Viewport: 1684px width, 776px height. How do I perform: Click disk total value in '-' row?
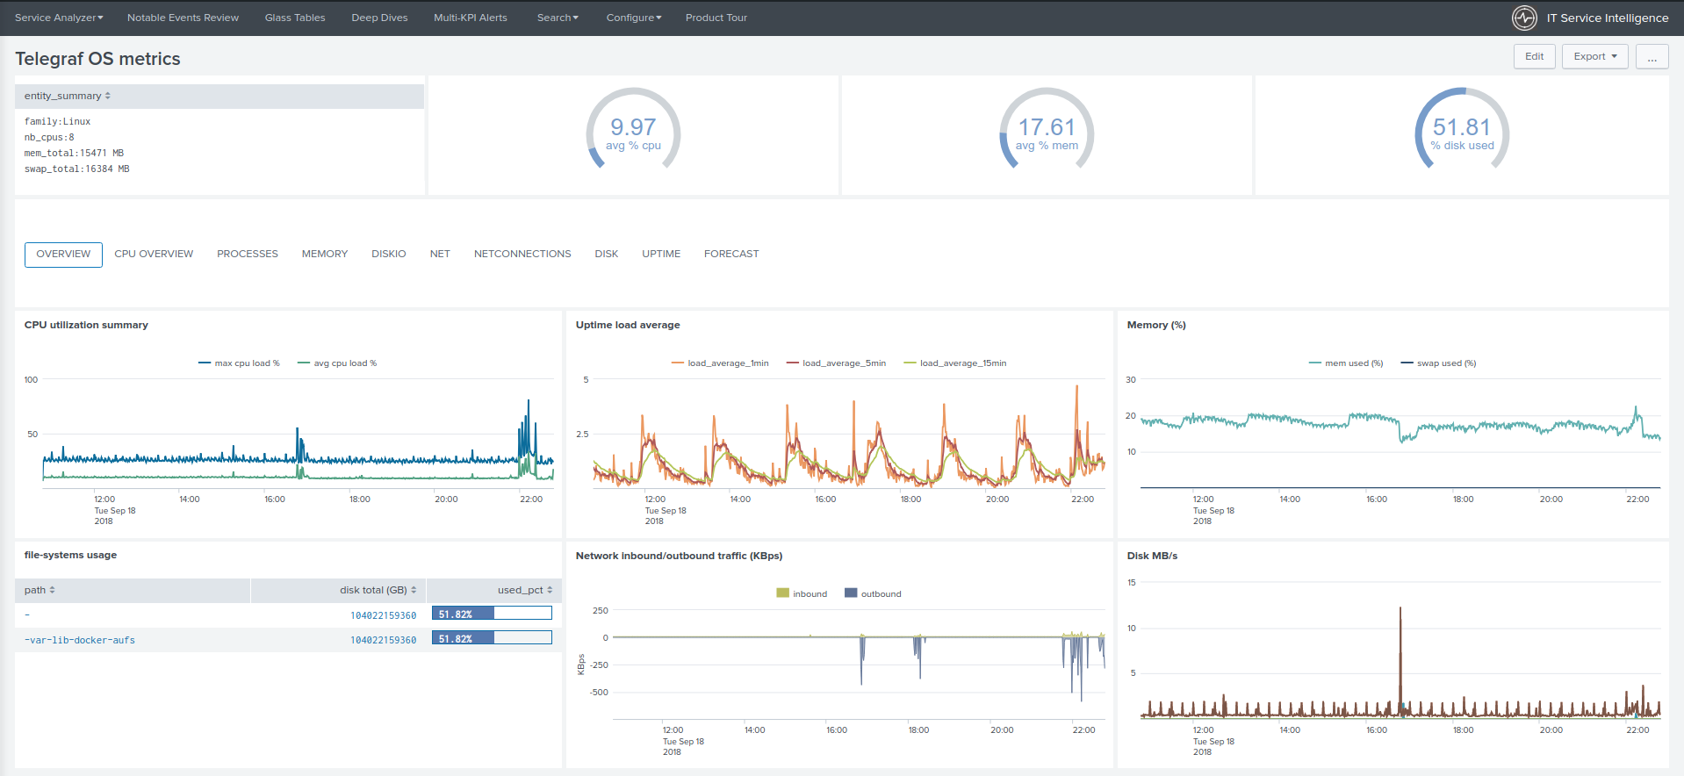pos(384,616)
